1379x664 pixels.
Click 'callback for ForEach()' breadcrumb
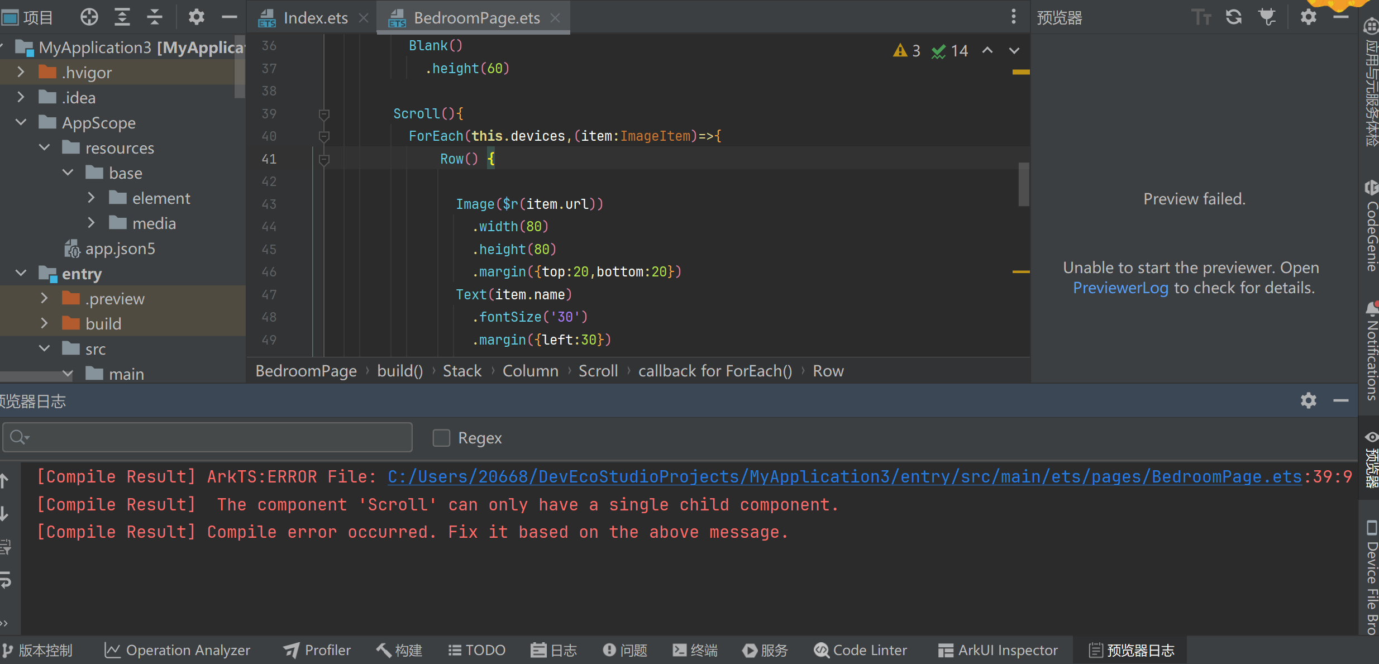pyautogui.click(x=715, y=371)
